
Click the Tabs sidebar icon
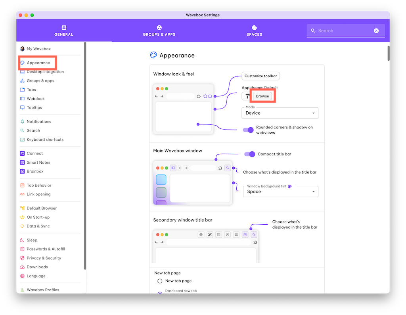click(x=22, y=90)
